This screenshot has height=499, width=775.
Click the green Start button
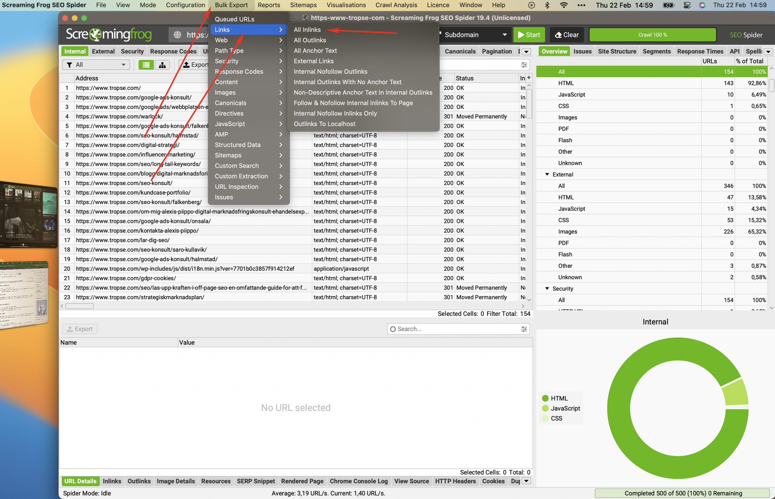[529, 35]
